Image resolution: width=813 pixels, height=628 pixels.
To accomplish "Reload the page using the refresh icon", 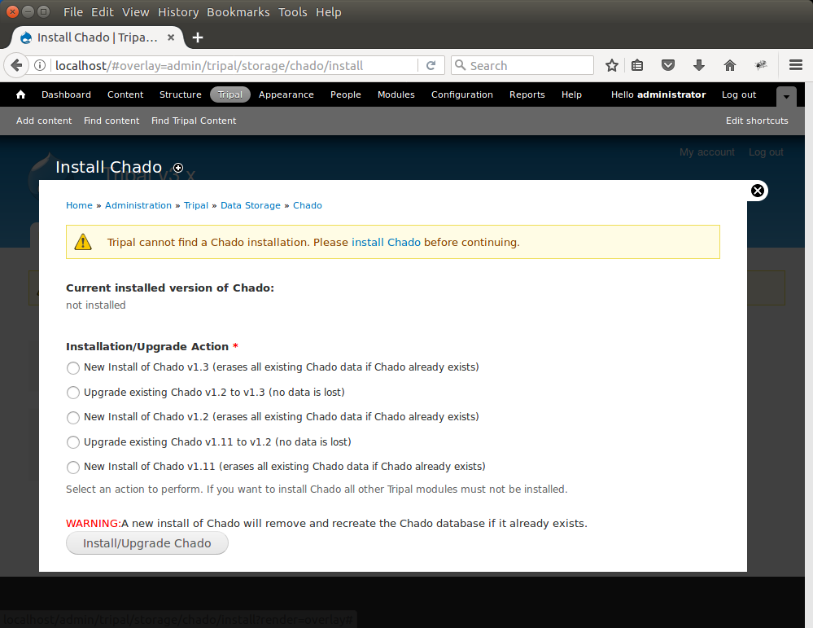I will (x=431, y=66).
